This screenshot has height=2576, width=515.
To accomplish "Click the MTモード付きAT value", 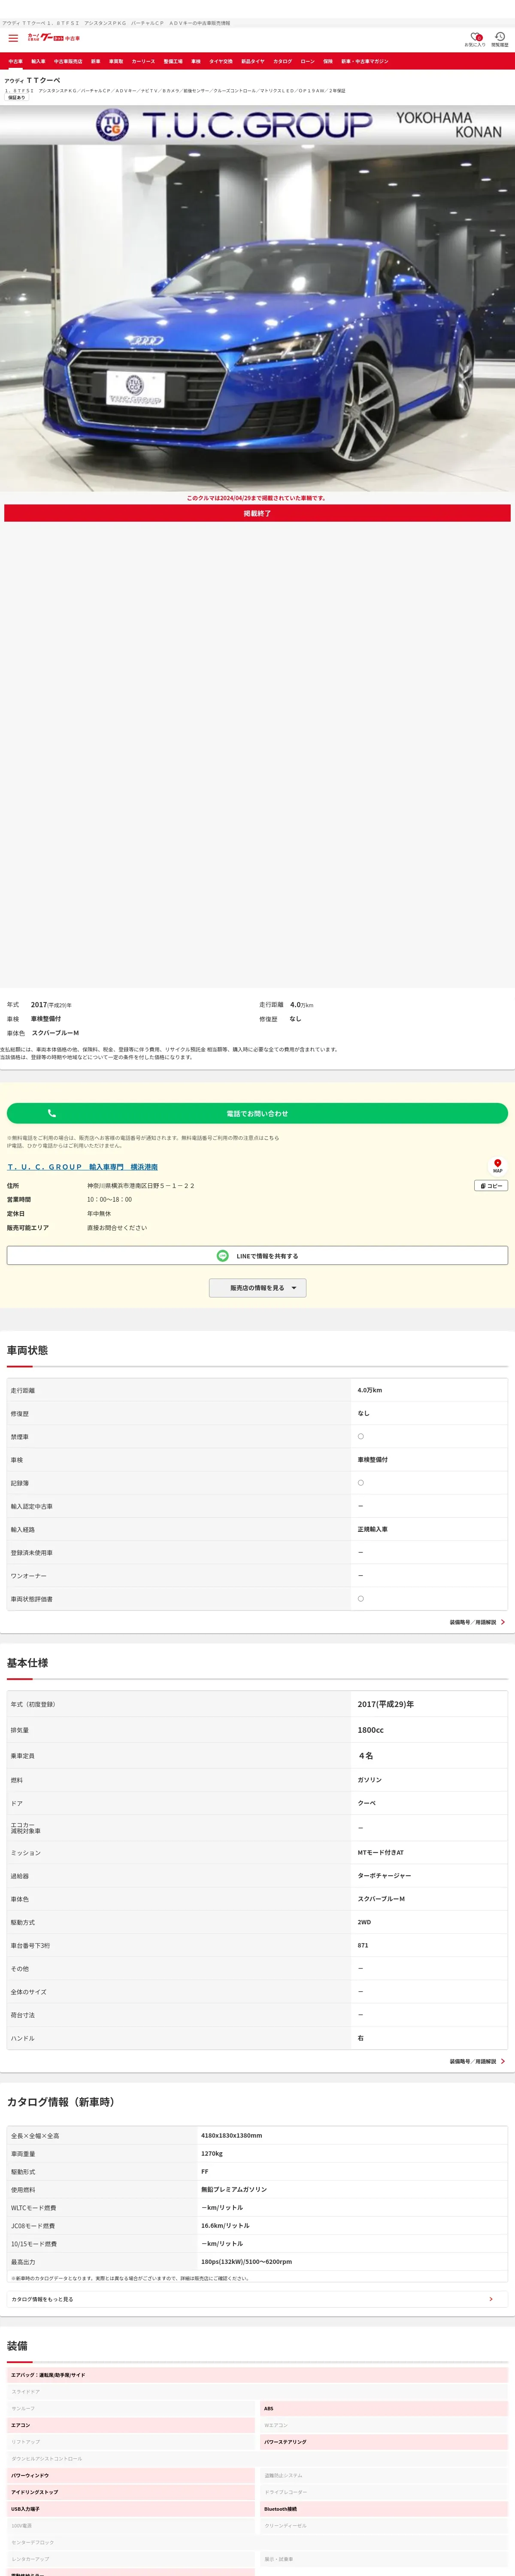I will tap(381, 1853).
